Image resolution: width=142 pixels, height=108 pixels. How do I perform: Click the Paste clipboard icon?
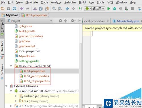pos(47,9)
